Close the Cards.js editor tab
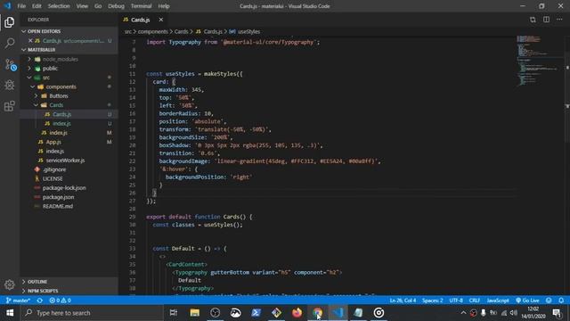The height and width of the screenshot is (321, 570). 160,20
